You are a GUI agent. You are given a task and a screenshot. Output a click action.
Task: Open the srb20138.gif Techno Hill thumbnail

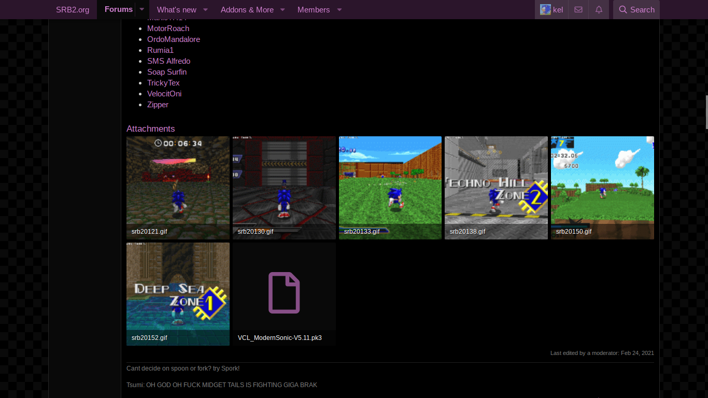tap(496, 188)
